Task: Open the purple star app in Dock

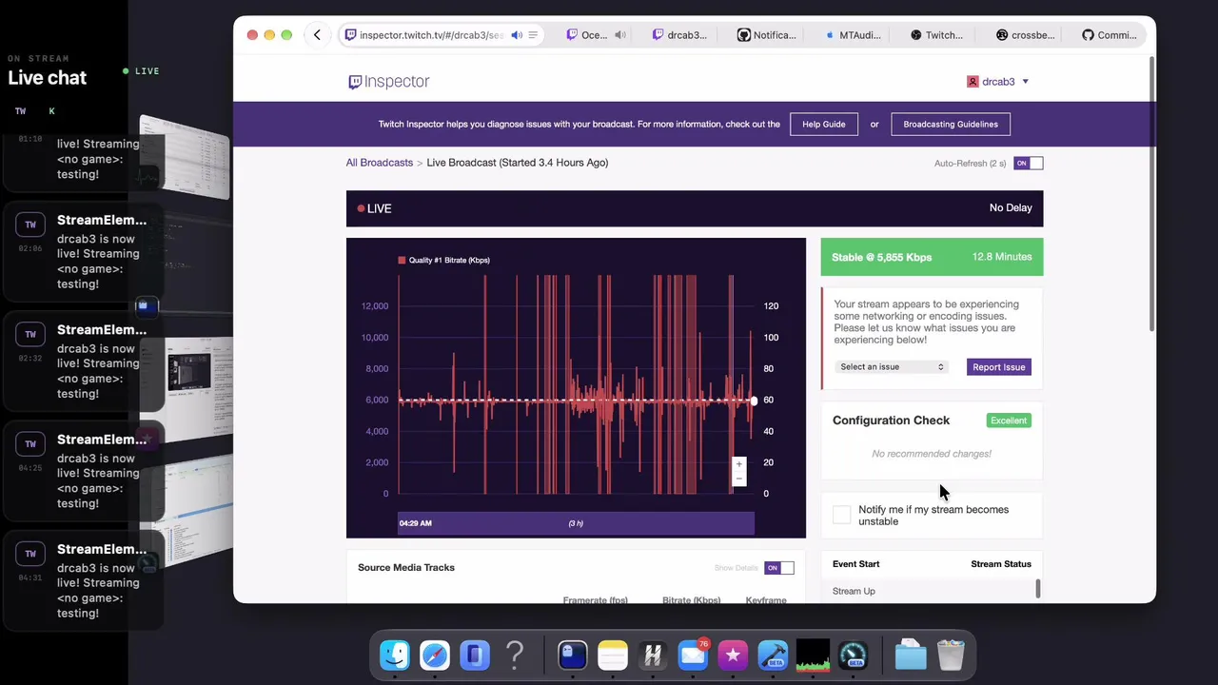Action: 733,655
